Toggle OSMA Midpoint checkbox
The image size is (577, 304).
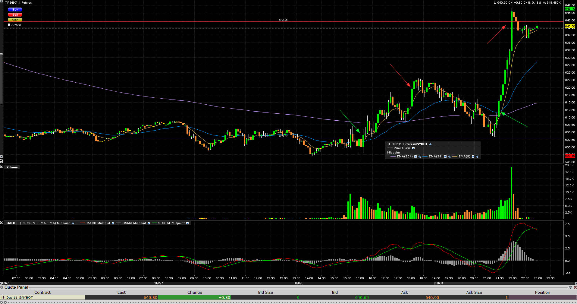point(149,223)
